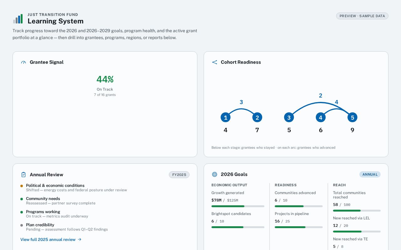Click the gray status dot beside Plan credibility

tap(22, 225)
